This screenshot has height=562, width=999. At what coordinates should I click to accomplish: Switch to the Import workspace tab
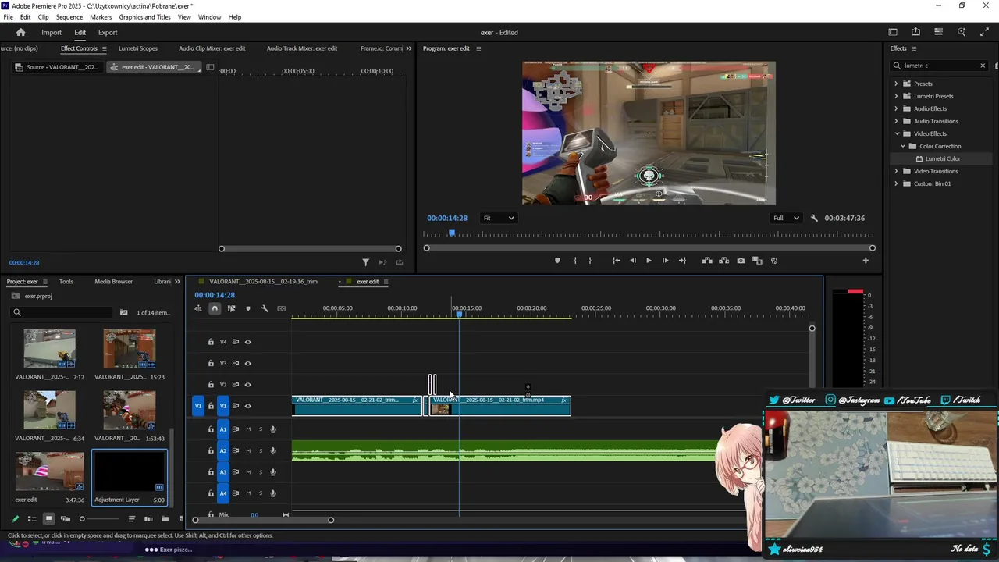52,32
